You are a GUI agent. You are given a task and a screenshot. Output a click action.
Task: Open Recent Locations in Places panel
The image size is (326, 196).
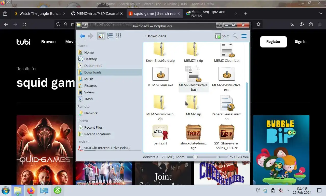tap(110, 134)
